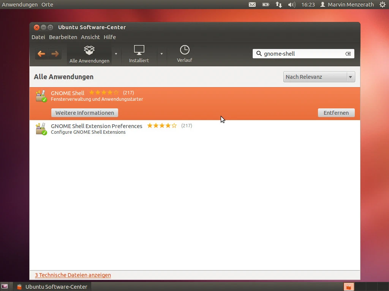Open the Marvin Menzerath user menu
Image resolution: width=389 pixels, height=291 pixels.
347,5
